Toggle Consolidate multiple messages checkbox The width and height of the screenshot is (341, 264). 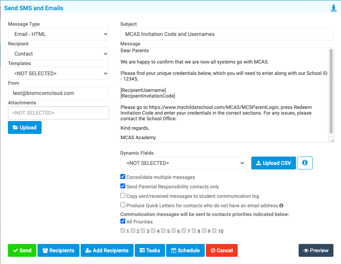coord(123,176)
